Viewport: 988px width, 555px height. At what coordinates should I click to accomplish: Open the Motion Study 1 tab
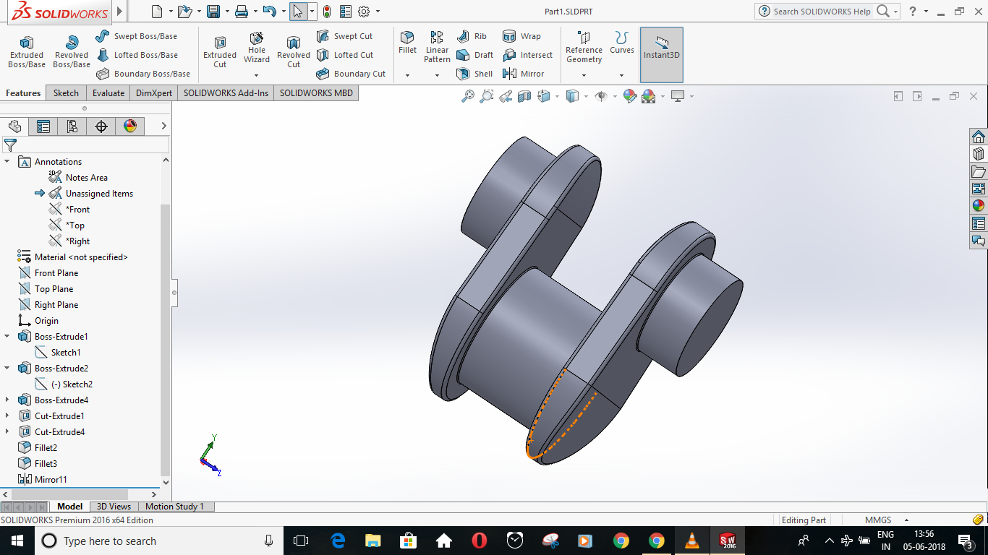[175, 506]
